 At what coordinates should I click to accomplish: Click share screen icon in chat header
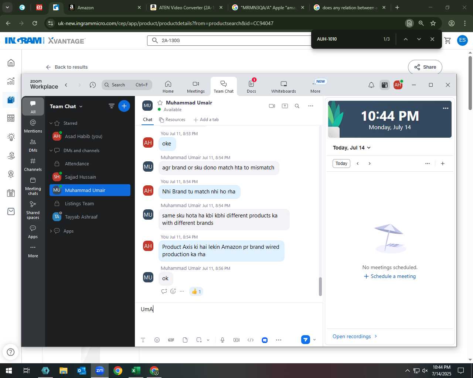point(285,106)
